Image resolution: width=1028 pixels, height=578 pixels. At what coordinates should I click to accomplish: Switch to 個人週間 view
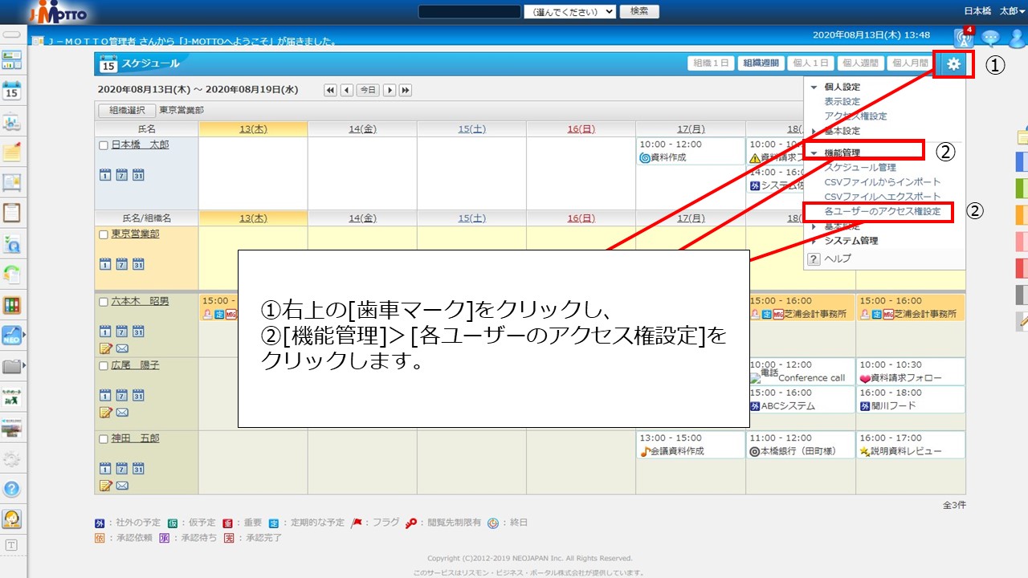[x=859, y=63]
